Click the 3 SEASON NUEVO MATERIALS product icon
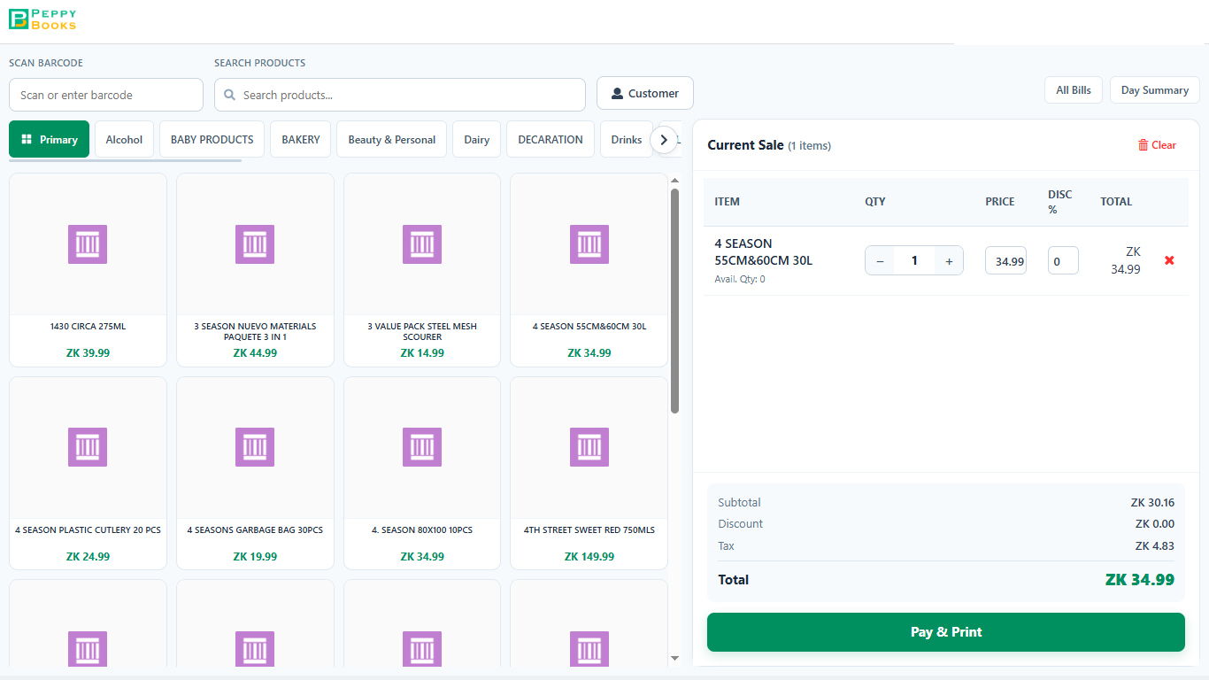The width and height of the screenshot is (1209, 680). pos(255,244)
